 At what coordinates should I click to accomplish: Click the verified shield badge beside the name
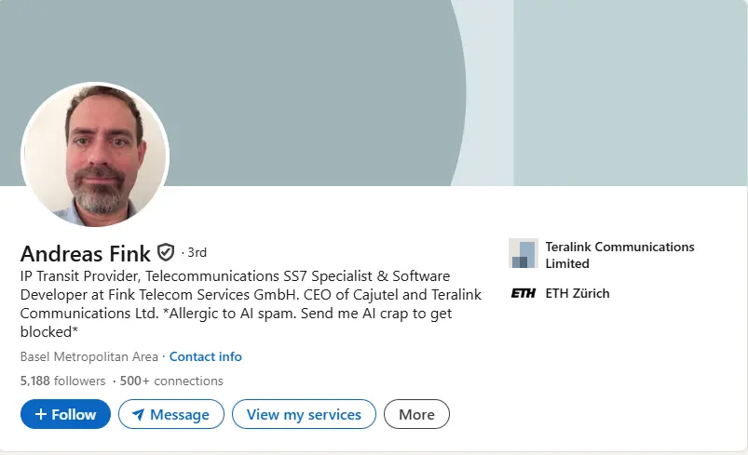tap(166, 252)
